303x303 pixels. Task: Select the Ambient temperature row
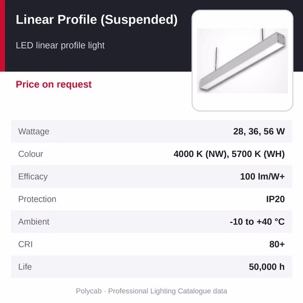click(x=151, y=222)
